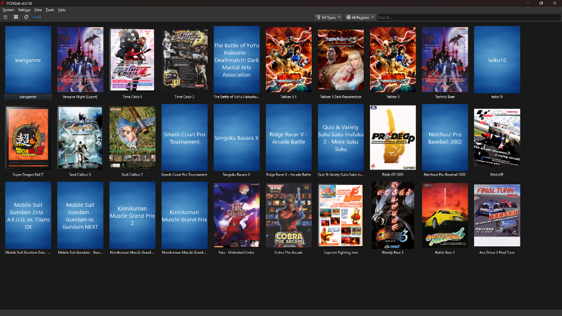The height and width of the screenshot is (316, 562).
Task: Select the Time Crisis 4 cover
Action: click(x=132, y=60)
